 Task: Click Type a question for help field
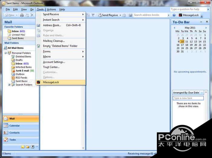point(188,9)
